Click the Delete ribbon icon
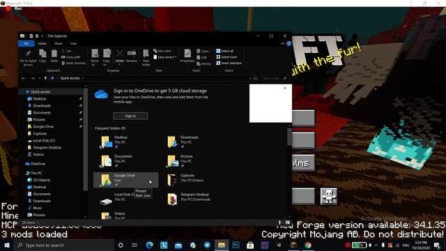446x251 pixels. point(120,56)
